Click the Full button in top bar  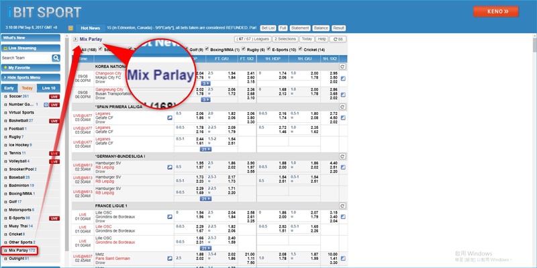pyautogui.click(x=283, y=28)
